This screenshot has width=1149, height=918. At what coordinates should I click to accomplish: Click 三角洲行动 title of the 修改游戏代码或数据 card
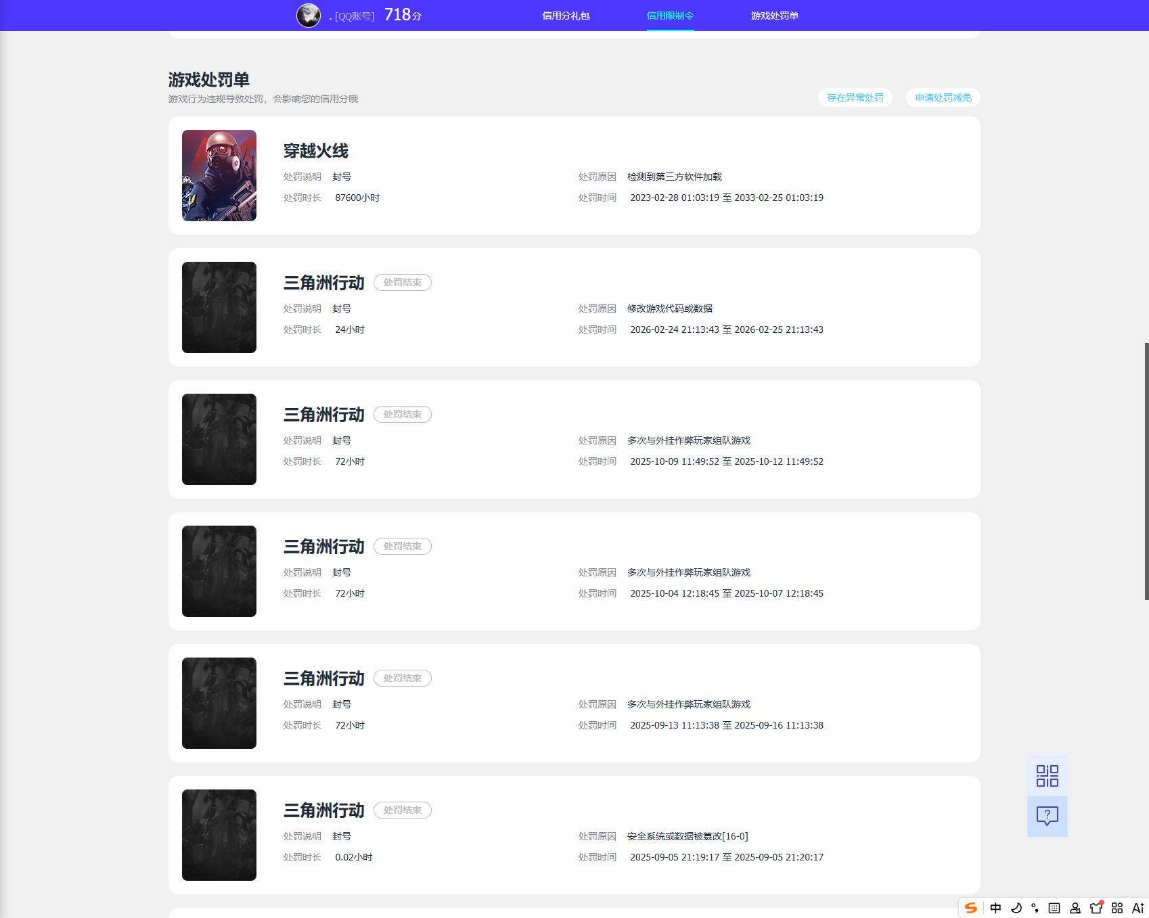pos(324,283)
